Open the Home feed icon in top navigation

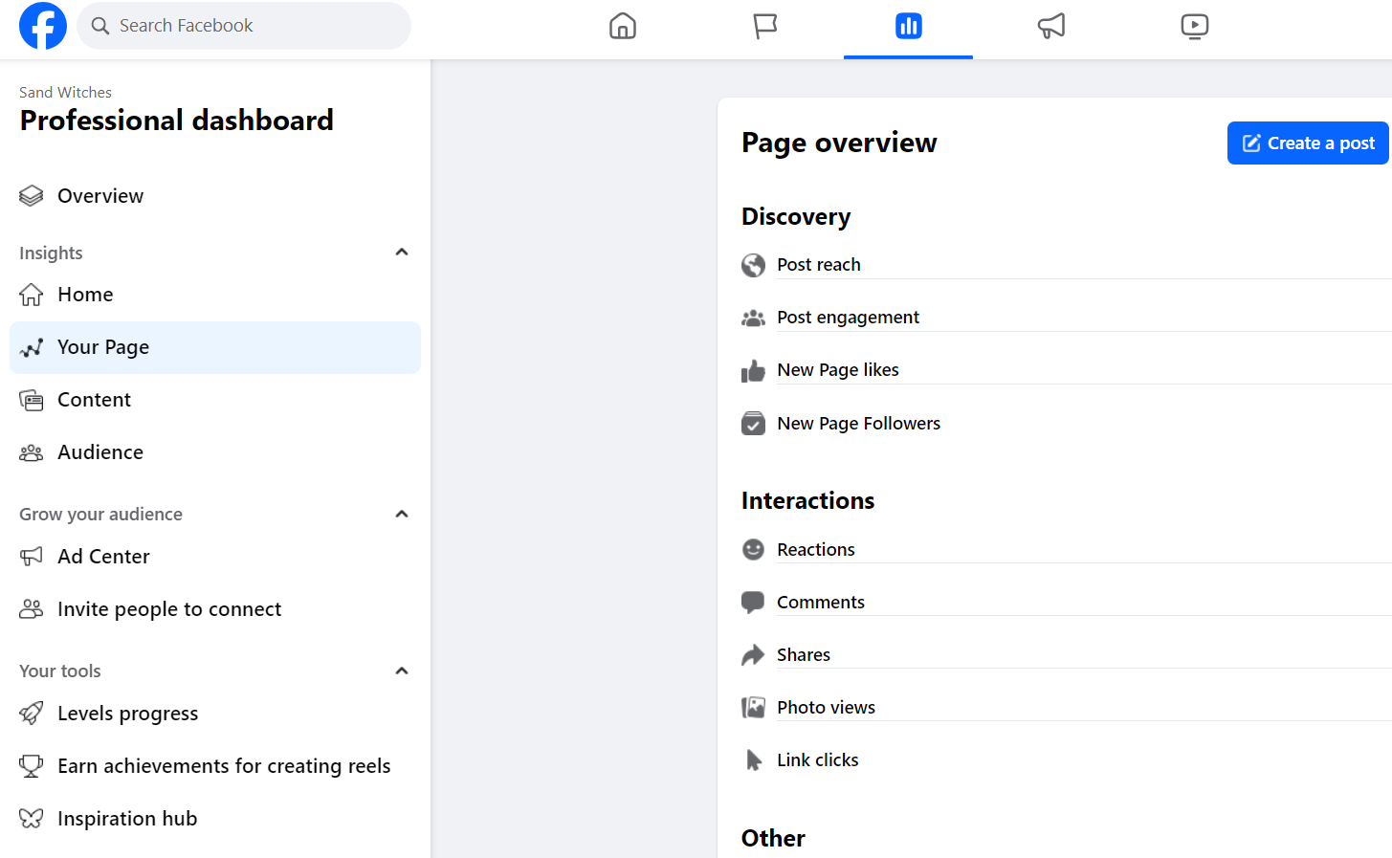[623, 26]
